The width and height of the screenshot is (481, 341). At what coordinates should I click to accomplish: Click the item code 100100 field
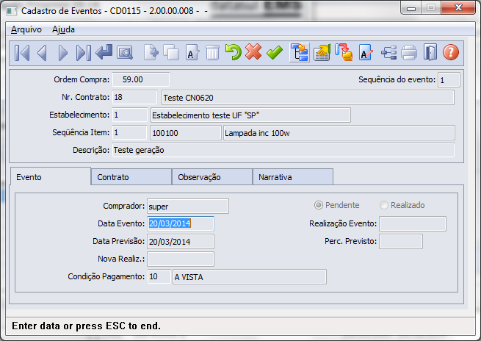click(x=186, y=132)
